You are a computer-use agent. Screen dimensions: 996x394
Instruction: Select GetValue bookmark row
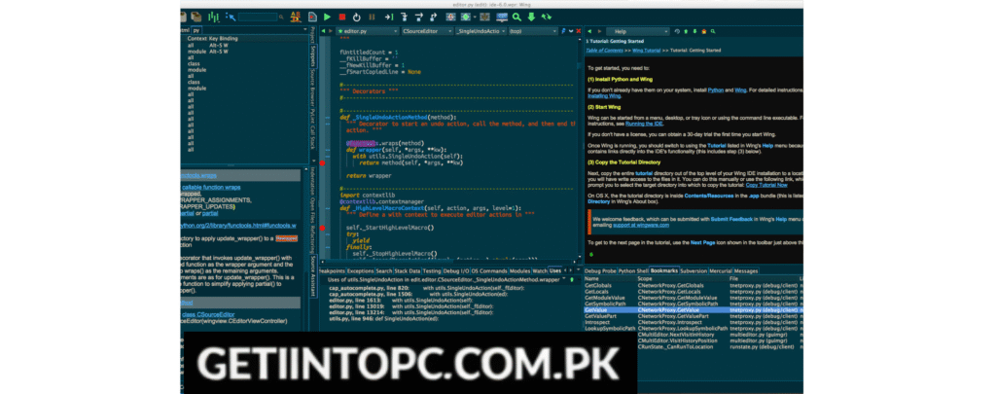click(x=694, y=310)
